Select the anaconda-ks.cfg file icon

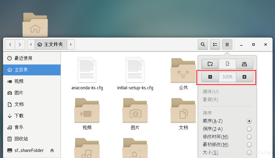point(87,70)
